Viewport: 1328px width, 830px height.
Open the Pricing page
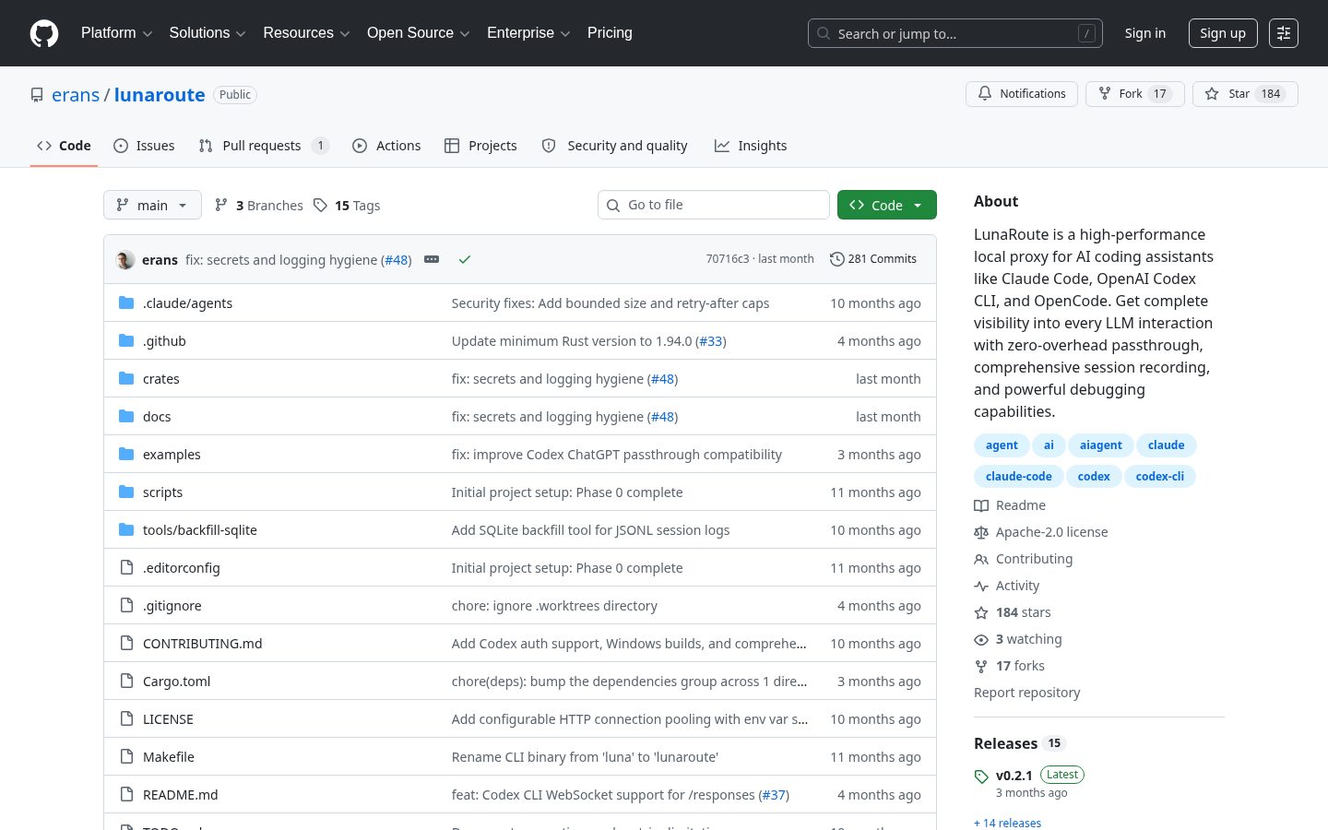[610, 33]
